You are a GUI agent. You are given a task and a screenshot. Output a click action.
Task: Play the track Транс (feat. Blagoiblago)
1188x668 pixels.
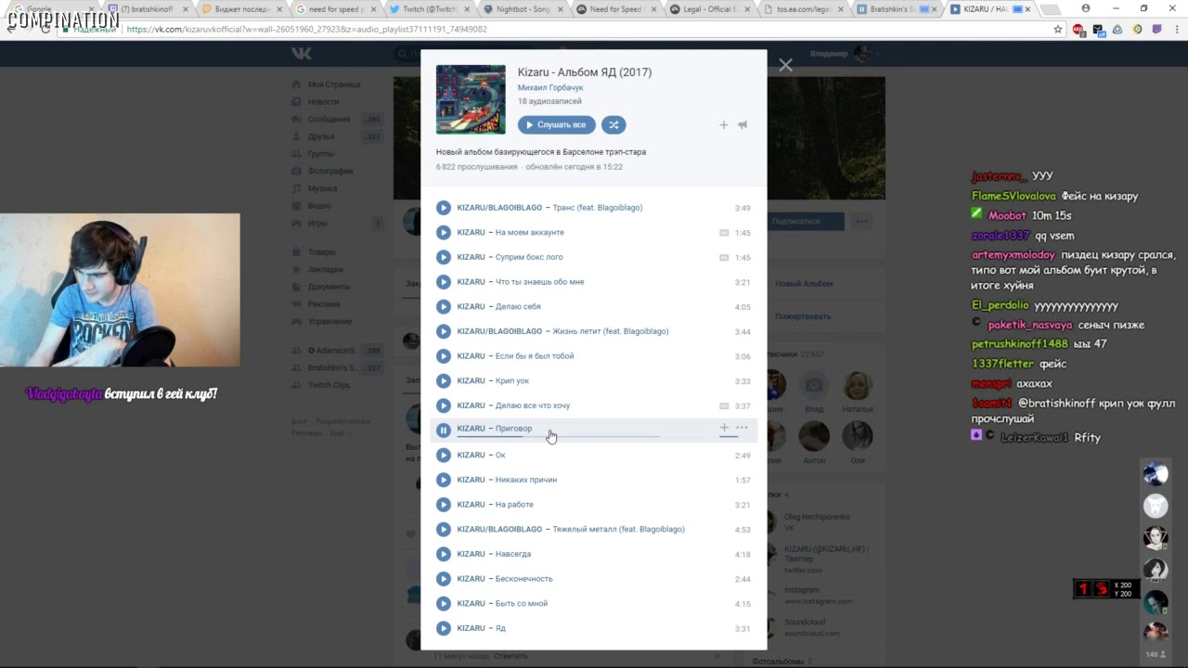click(x=444, y=208)
